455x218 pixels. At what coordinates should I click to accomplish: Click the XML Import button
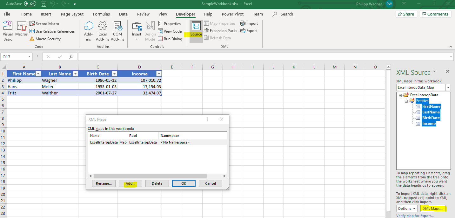click(x=249, y=23)
